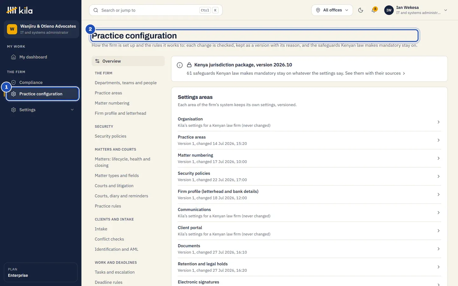This screenshot has height=286, width=458.
Task: Expand the Security policies row chevron
Action: click(x=438, y=176)
